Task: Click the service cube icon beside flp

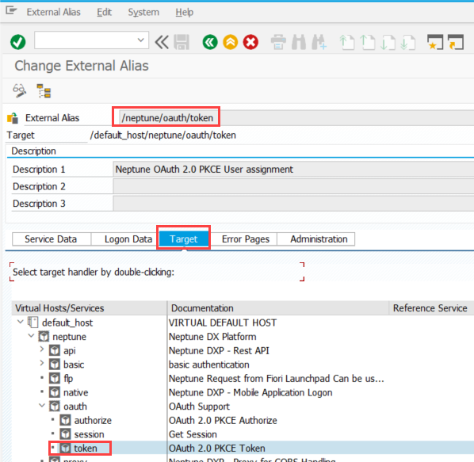Action: (x=55, y=378)
